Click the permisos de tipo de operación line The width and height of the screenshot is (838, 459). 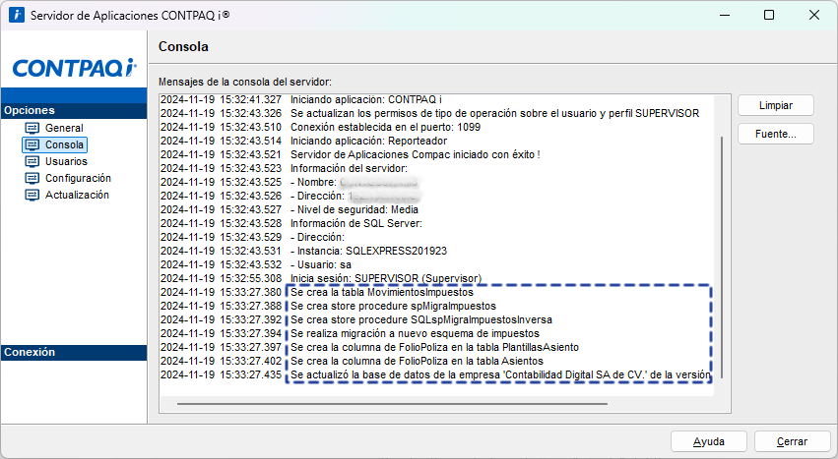click(495, 114)
